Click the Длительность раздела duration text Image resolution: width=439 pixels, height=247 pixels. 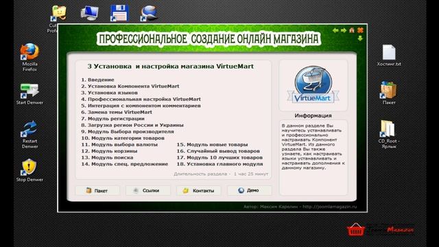tap(221, 174)
